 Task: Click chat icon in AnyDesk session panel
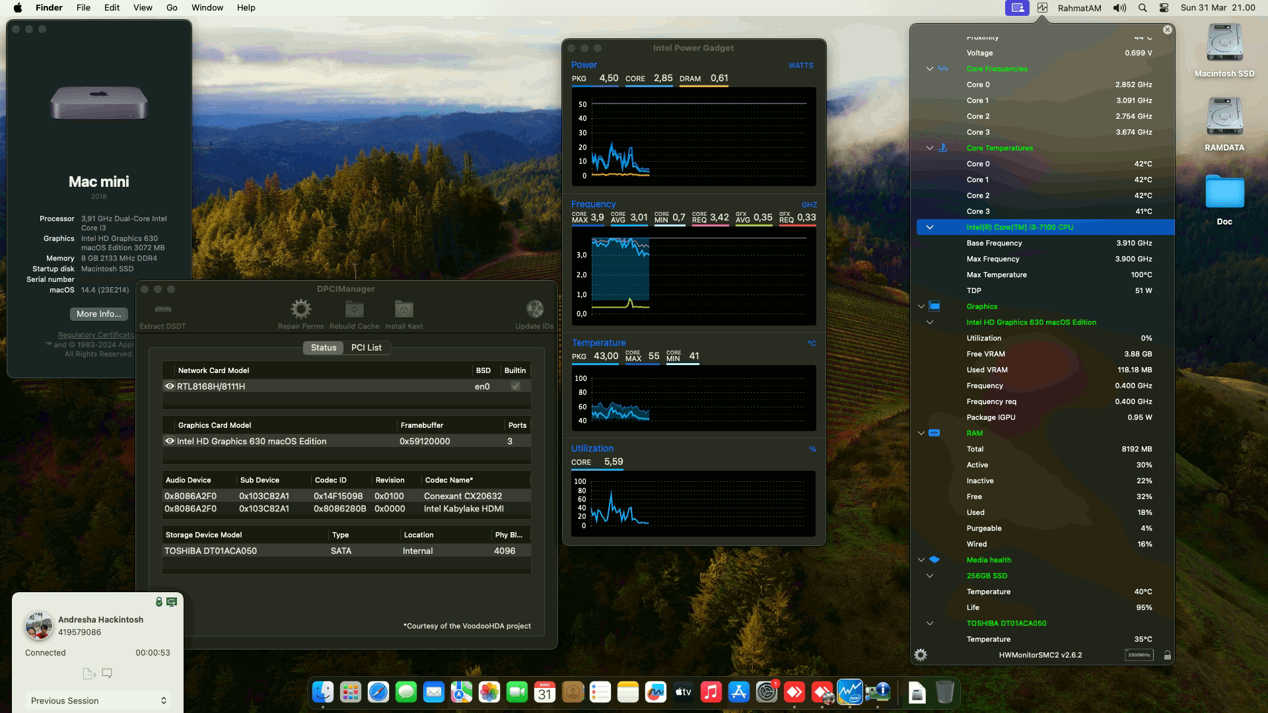tap(107, 673)
